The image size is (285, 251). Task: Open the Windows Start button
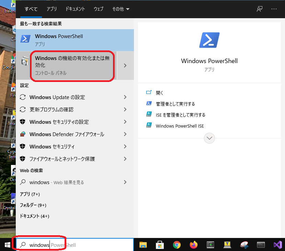click(x=7, y=245)
